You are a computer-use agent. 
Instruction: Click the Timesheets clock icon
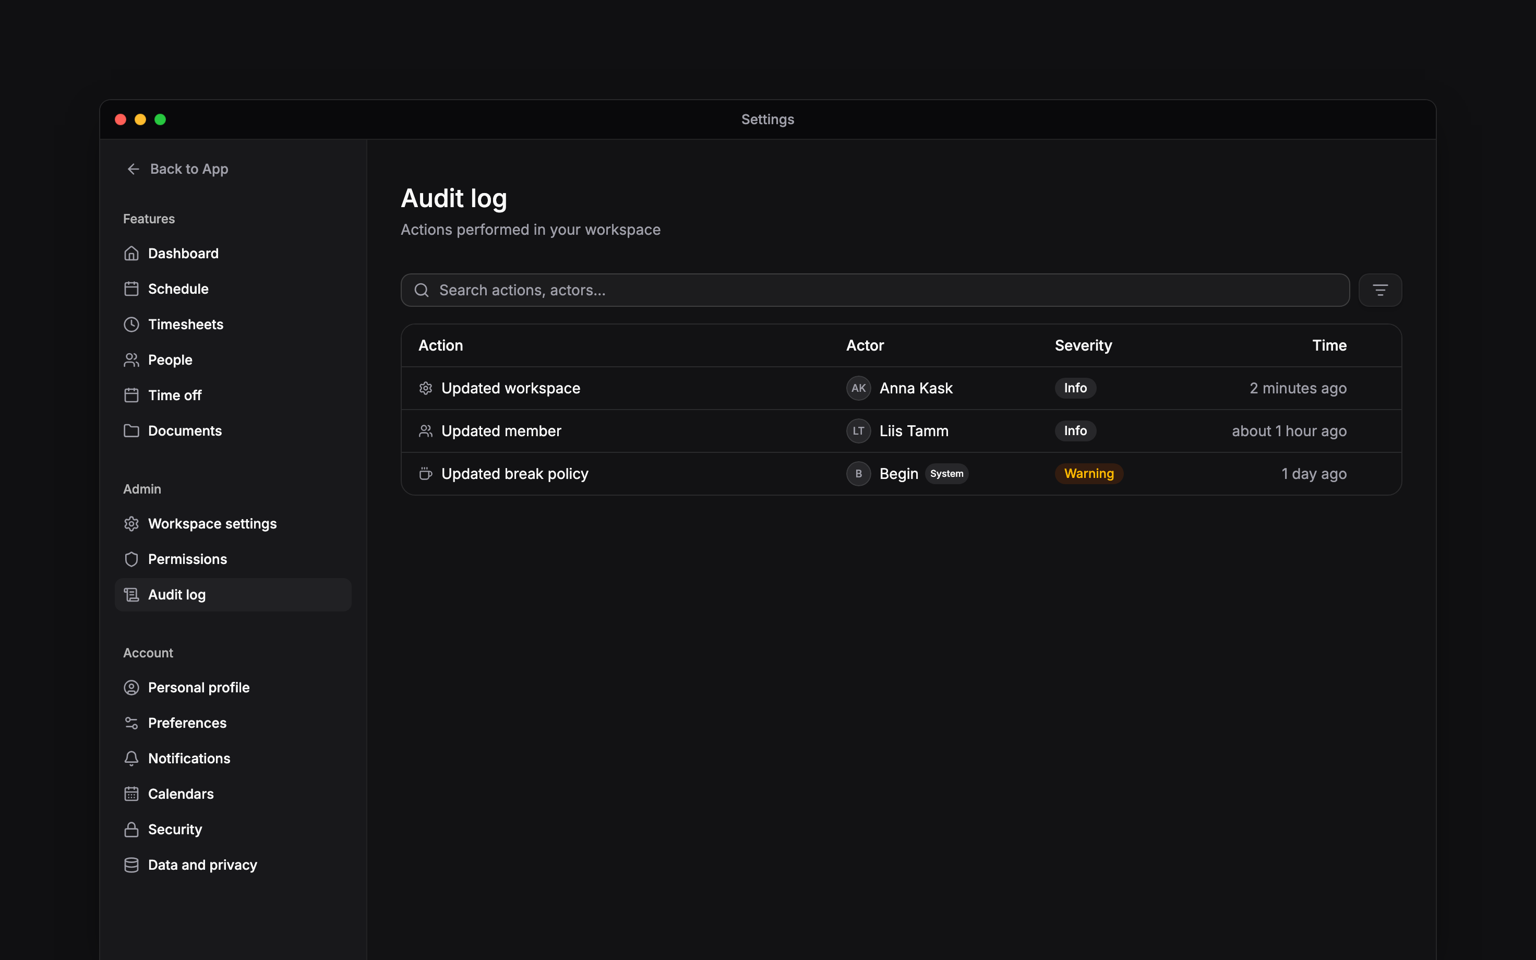coord(131,325)
